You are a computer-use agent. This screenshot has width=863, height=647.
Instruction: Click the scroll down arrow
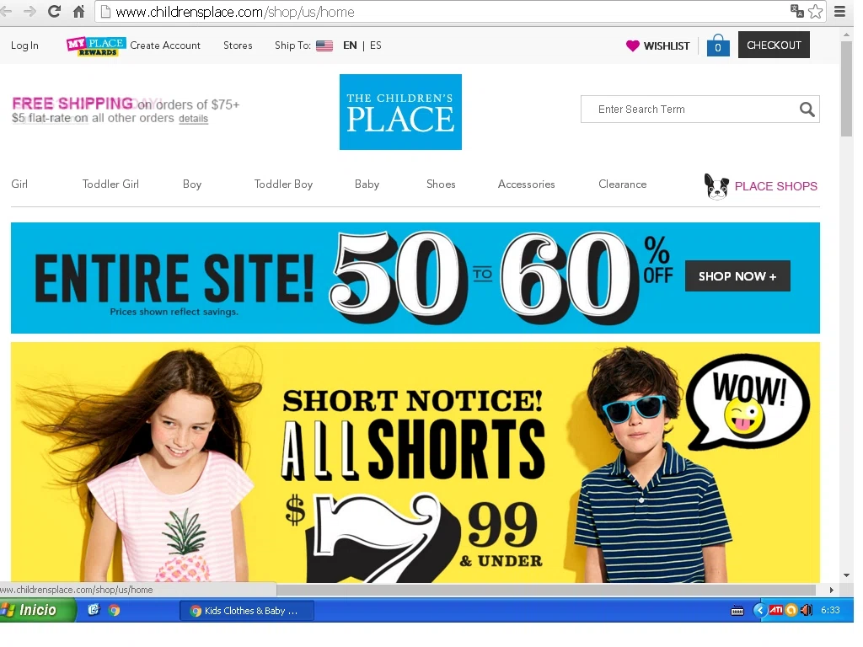[846, 575]
